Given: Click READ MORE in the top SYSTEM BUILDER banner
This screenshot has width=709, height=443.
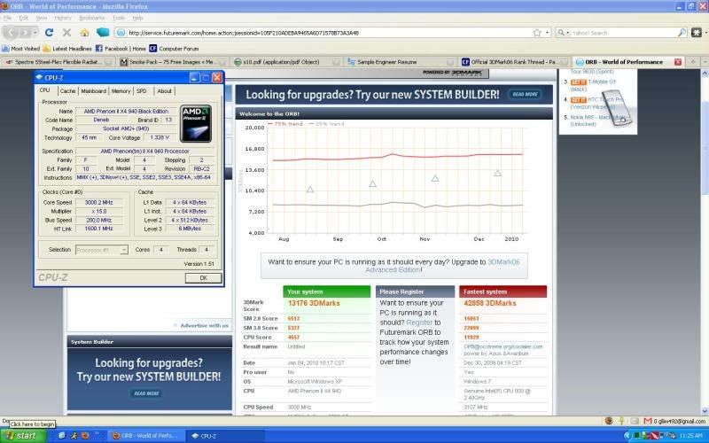Looking at the screenshot, I should pyautogui.click(x=525, y=95).
